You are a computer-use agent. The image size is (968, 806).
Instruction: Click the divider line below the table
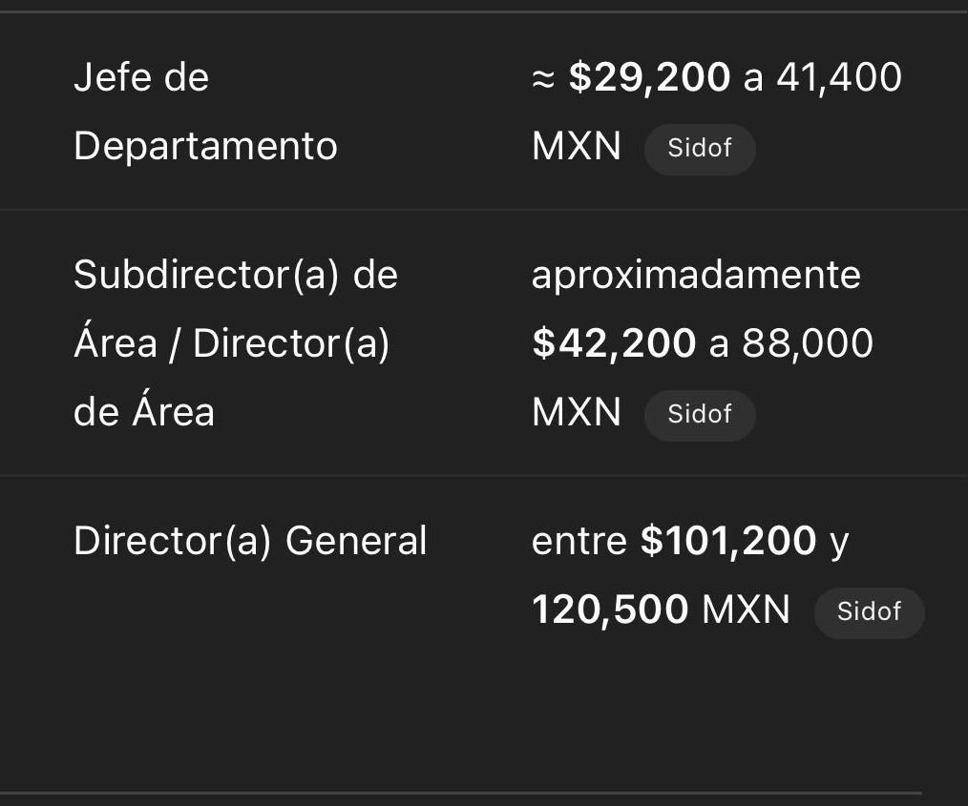[461, 792]
